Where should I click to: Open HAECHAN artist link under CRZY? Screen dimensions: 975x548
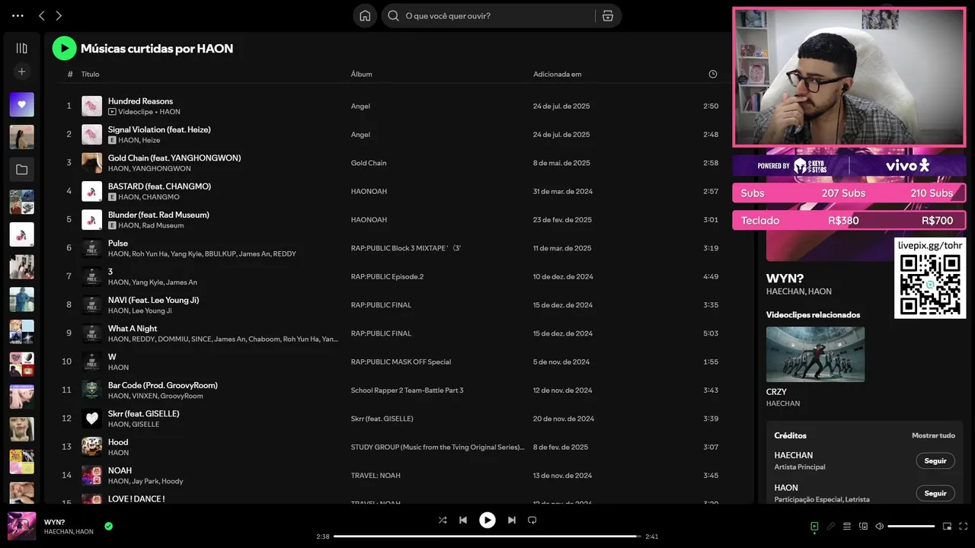(x=783, y=403)
